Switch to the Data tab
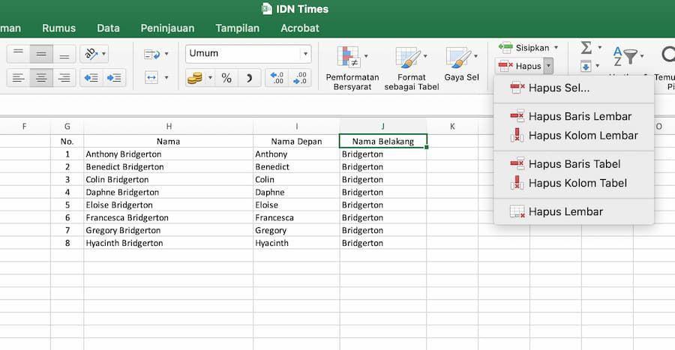675x350 pixels. point(108,28)
